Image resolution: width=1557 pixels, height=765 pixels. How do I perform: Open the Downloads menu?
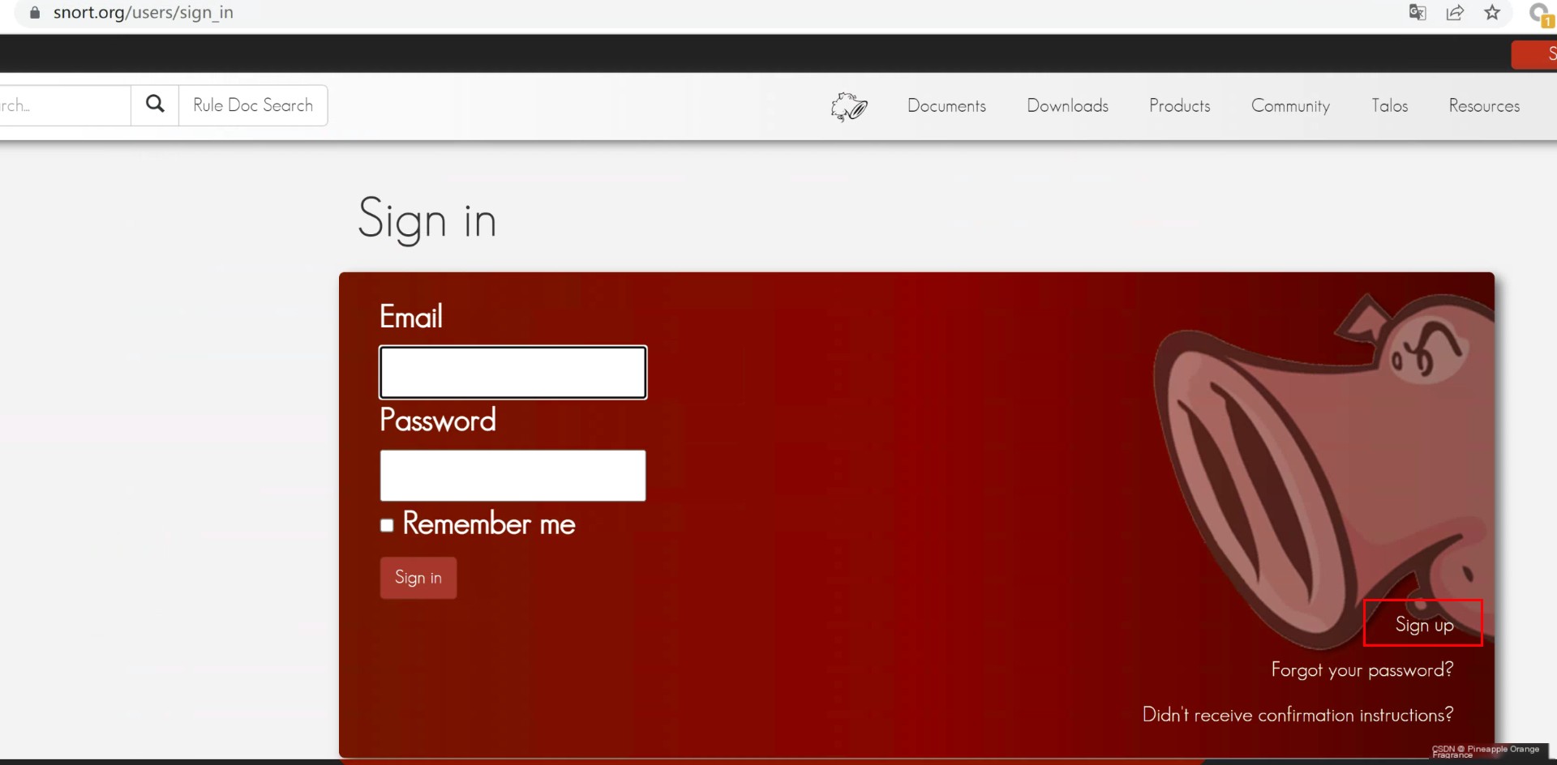click(1067, 106)
